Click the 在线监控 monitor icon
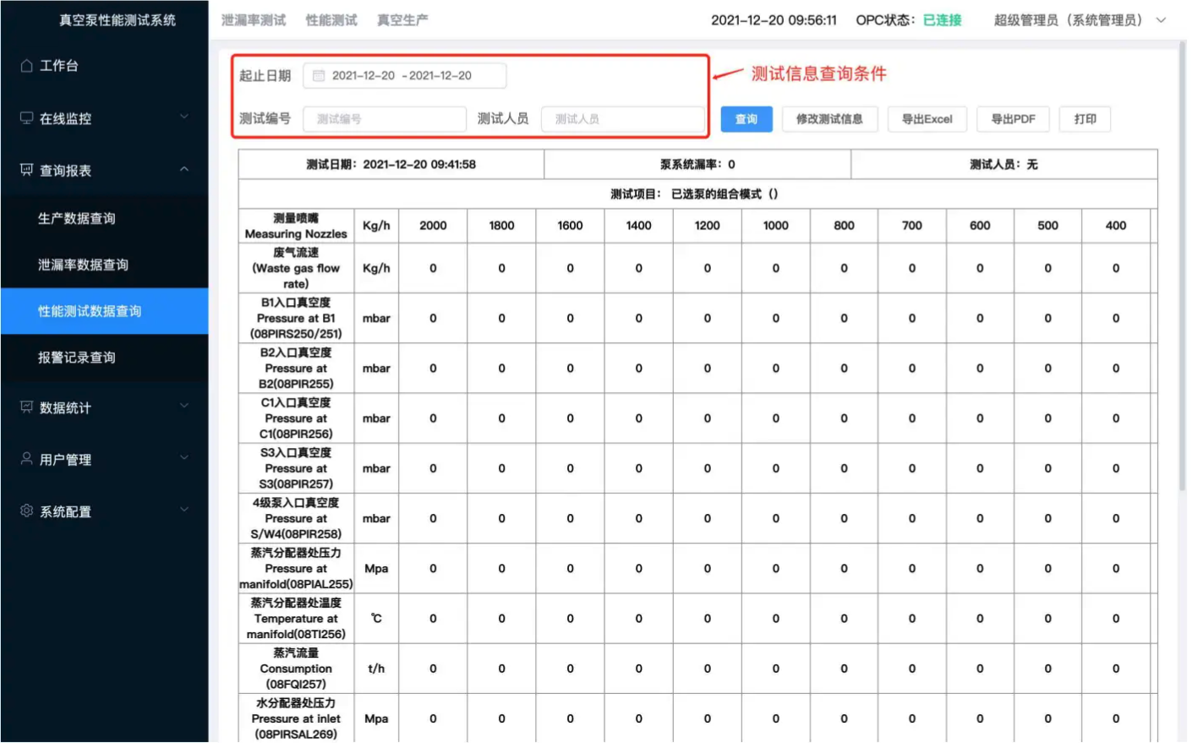This screenshot has height=743, width=1192. click(26, 117)
